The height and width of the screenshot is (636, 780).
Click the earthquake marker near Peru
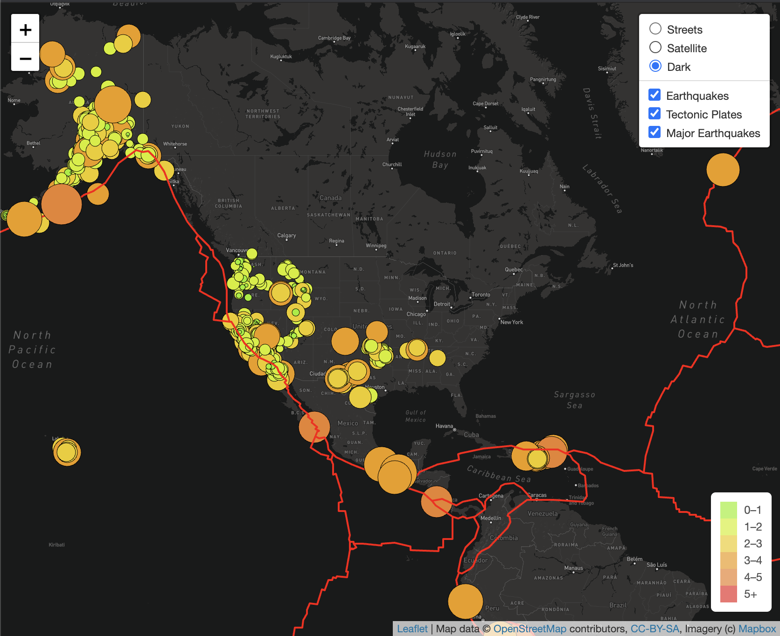pyautogui.click(x=466, y=601)
